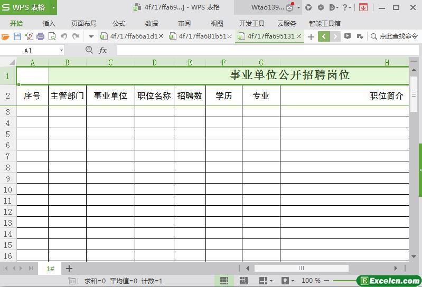
Task: Open the 云服务 ribbon tab
Action: pos(287,24)
